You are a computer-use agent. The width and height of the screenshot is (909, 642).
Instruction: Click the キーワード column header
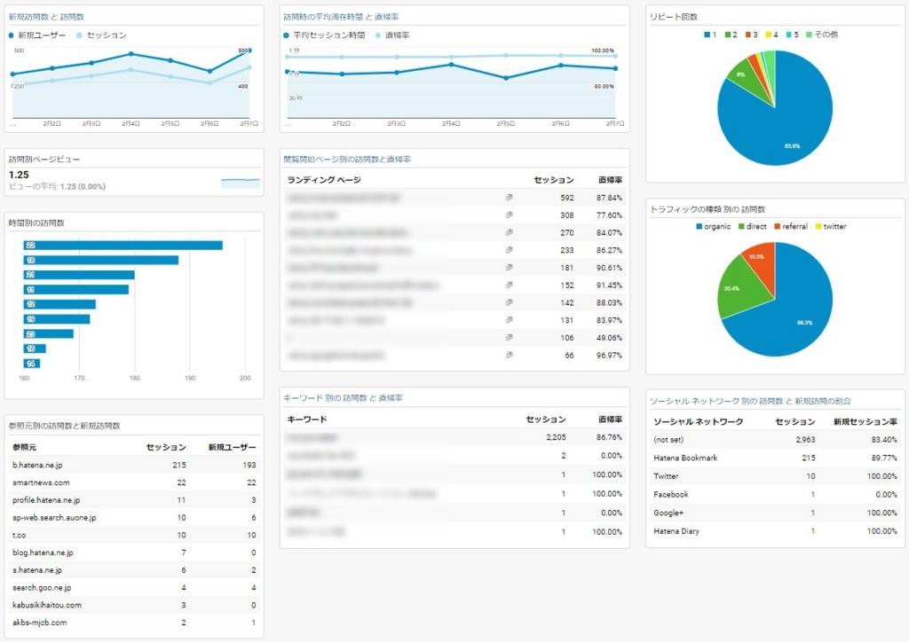(x=307, y=419)
